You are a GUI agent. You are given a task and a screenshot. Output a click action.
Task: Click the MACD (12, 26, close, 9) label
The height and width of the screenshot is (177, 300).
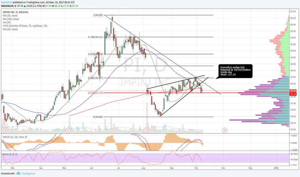pyautogui.click(x=15, y=137)
